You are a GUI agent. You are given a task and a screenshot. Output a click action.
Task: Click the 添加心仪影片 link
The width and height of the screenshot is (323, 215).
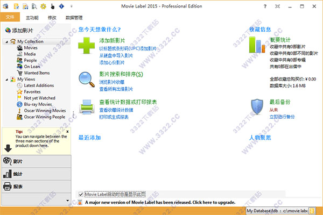click(112, 62)
